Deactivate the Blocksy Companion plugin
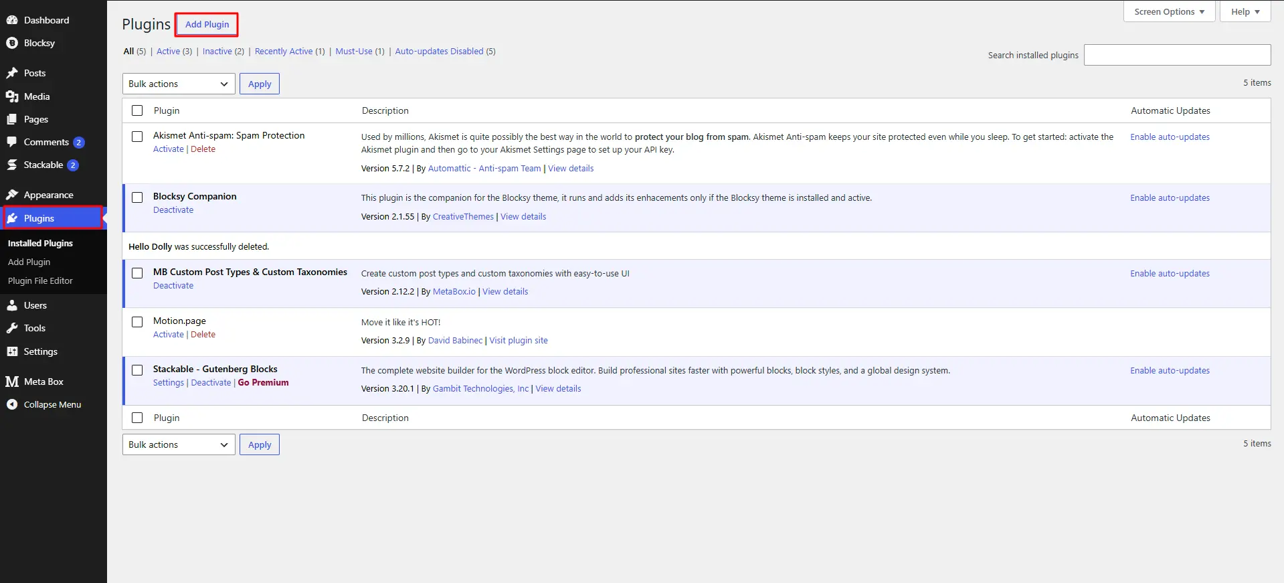1284x583 pixels. [173, 210]
